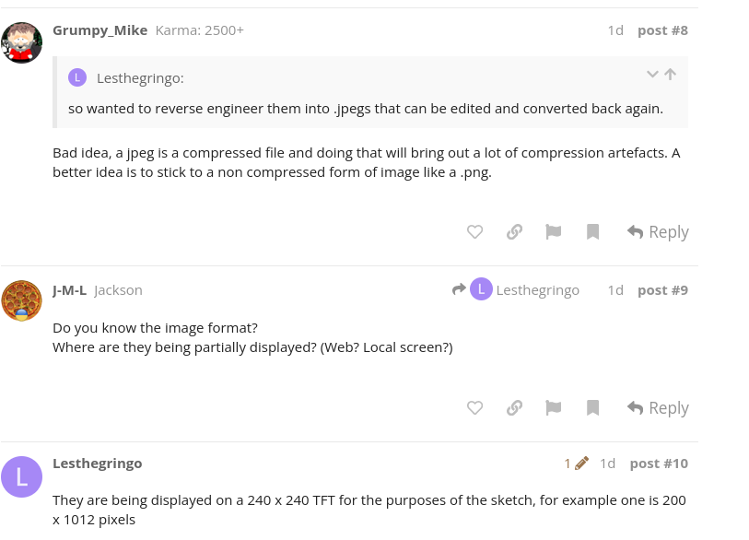Copy link to post #9

click(x=515, y=408)
